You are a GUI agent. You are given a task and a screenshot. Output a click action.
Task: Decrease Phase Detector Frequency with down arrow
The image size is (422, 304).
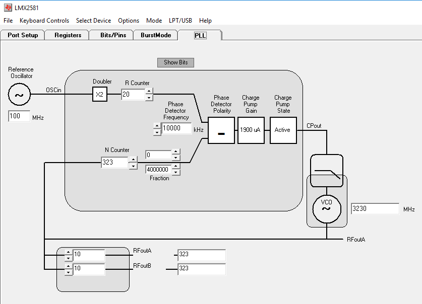pyautogui.click(x=157, y=132)
